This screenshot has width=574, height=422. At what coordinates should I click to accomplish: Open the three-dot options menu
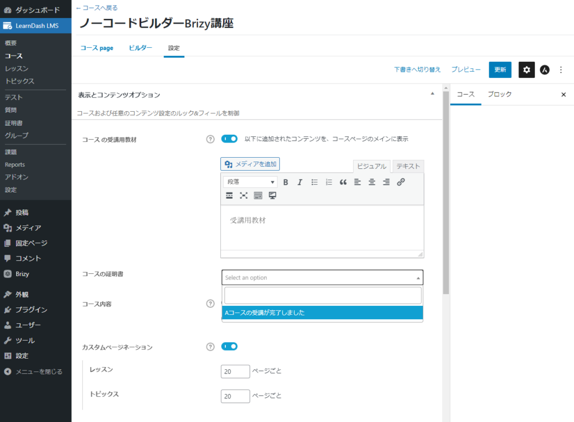coord(561,70)
